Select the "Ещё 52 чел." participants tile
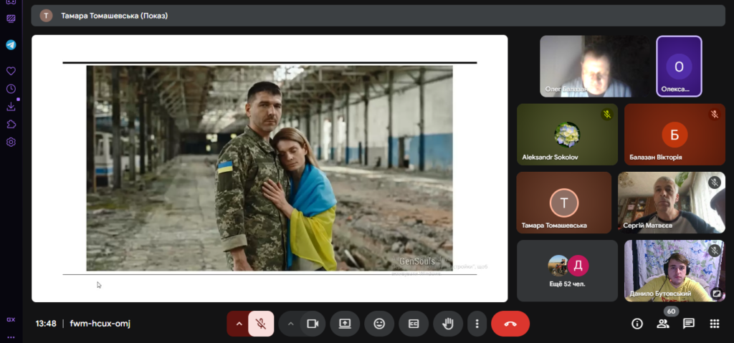The height and width of the screenshot is (343, 734). pos(567,271)
